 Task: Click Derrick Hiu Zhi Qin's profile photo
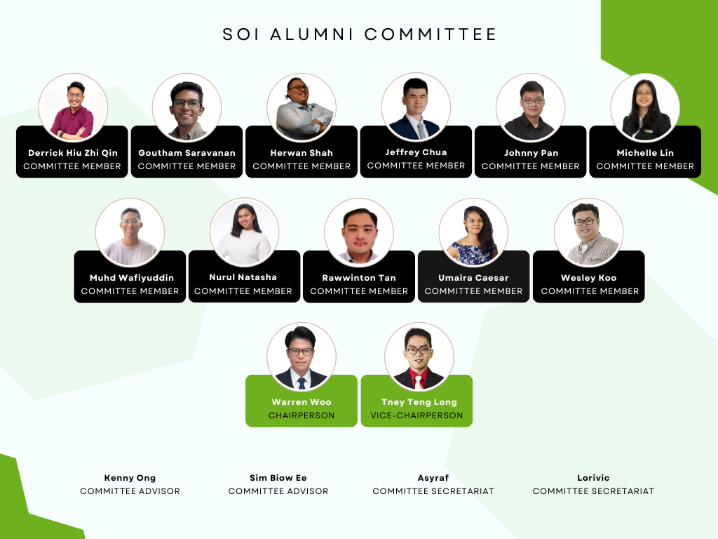pos(72,108)
